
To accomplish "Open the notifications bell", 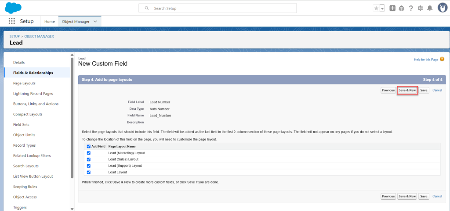I will point(430,8).
